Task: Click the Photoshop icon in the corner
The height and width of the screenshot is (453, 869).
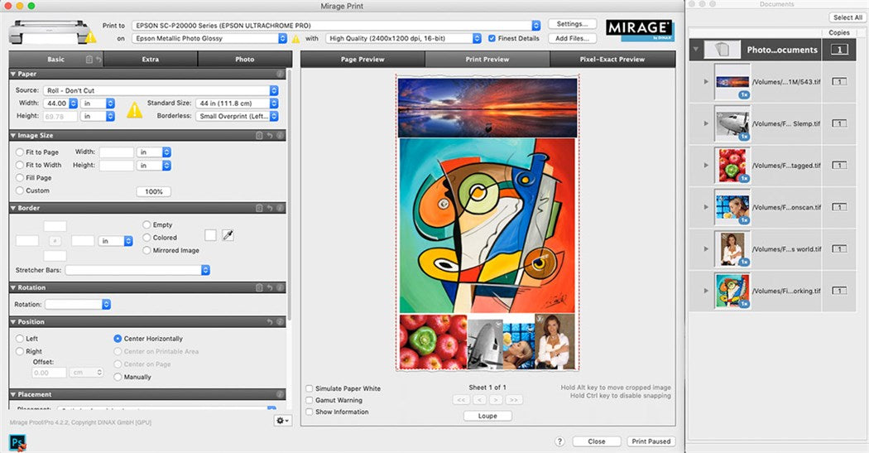Action: coord(16,442)
